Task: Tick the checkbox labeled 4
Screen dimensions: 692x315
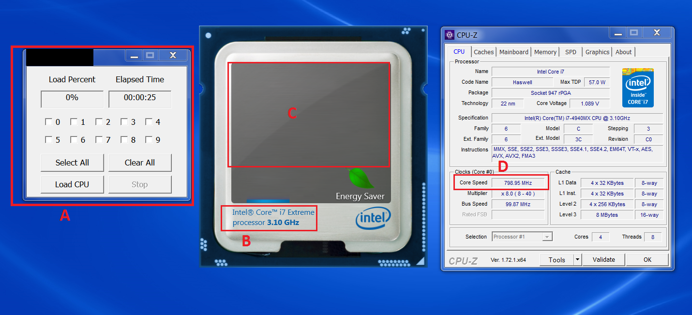Action: coord(150,122)
